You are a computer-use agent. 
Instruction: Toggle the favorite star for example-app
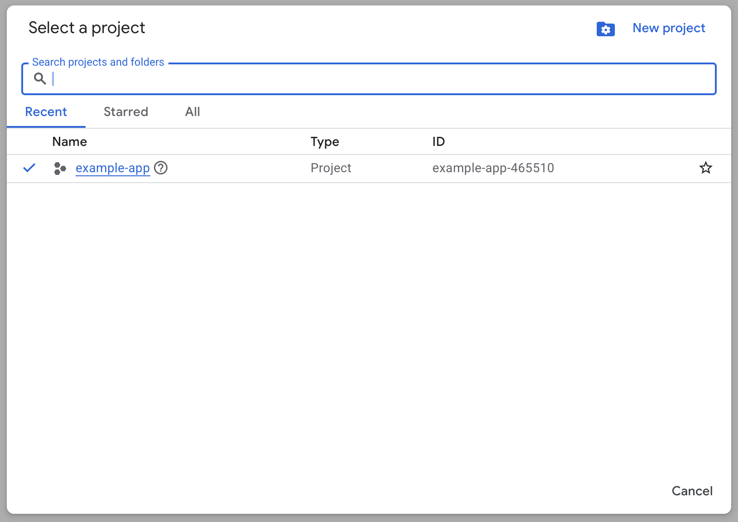[x=705, y=168]
